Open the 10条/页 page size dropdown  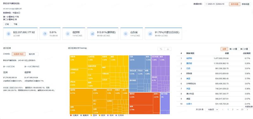click(x=212, y=110)
